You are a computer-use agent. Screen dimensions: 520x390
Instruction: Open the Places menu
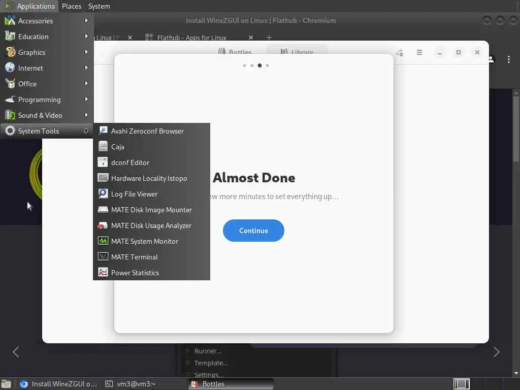pyautogui.click(x=71, y=6)
